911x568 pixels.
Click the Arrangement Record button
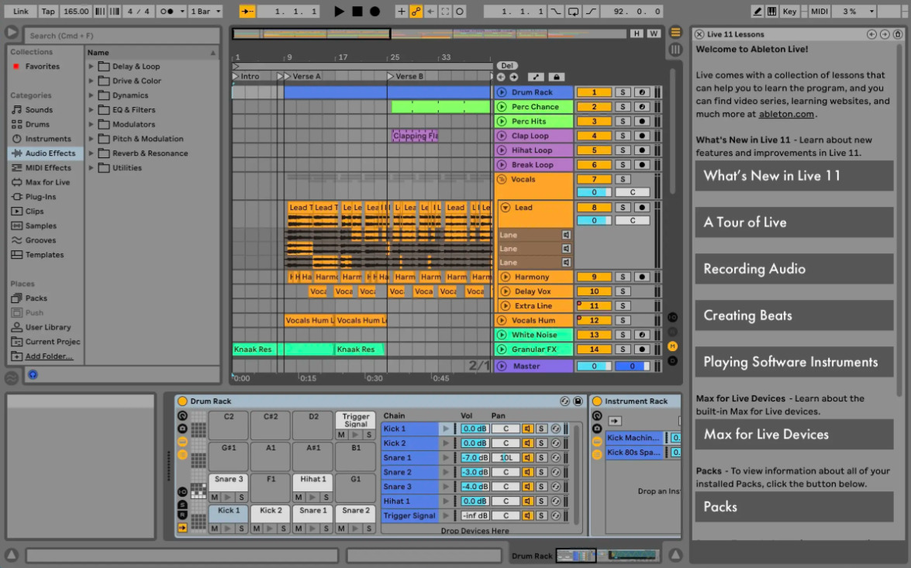tap(375, 12)
